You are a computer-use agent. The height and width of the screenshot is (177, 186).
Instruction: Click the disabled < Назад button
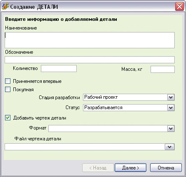(x=98, y=168)
